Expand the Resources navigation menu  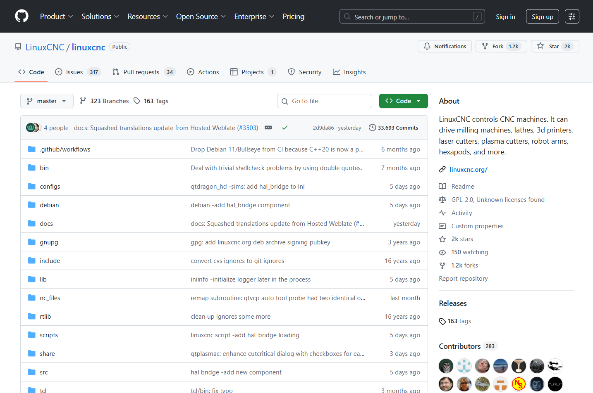tap(148, 17)
